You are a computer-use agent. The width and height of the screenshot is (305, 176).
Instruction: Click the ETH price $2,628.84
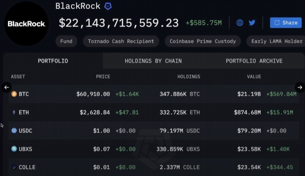[95, 112]
